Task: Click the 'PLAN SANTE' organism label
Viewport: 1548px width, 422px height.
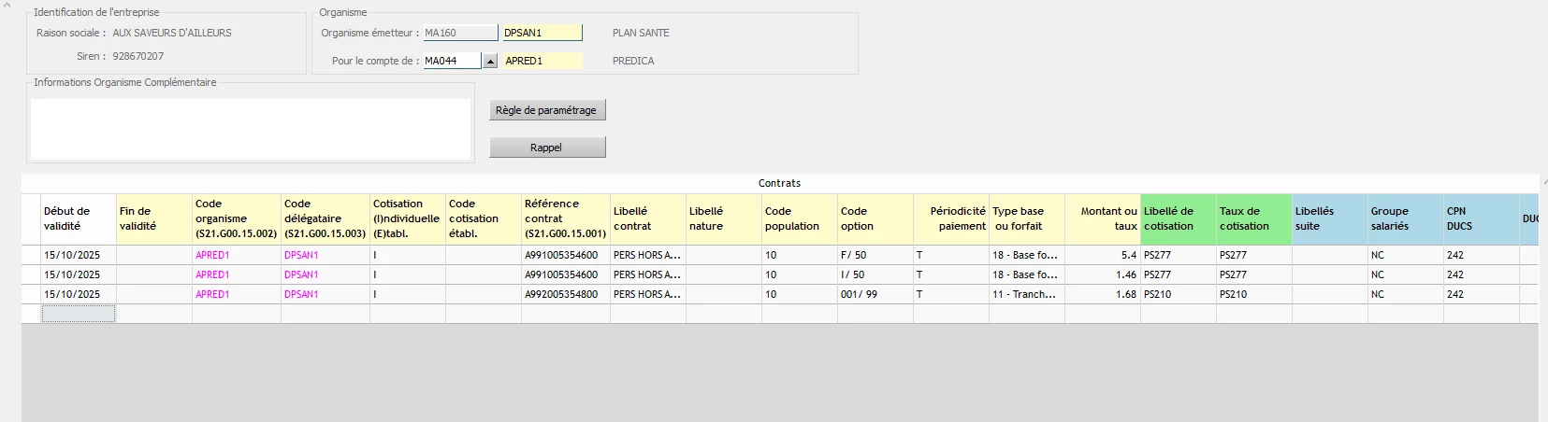Action: [x=641, y=33]
